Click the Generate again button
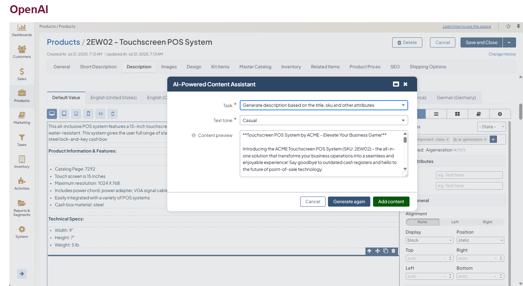Image resolution: width=523 pixels, height=286 pixels. point(349,202)
